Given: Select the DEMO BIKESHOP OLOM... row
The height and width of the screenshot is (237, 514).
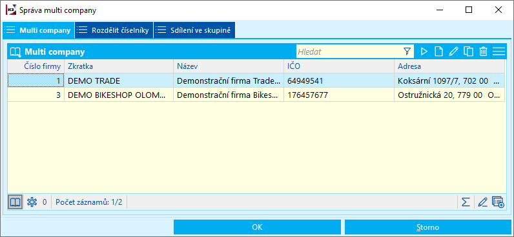Looking at the screenshot, I should pyautogui.click(x=256, y=95).
